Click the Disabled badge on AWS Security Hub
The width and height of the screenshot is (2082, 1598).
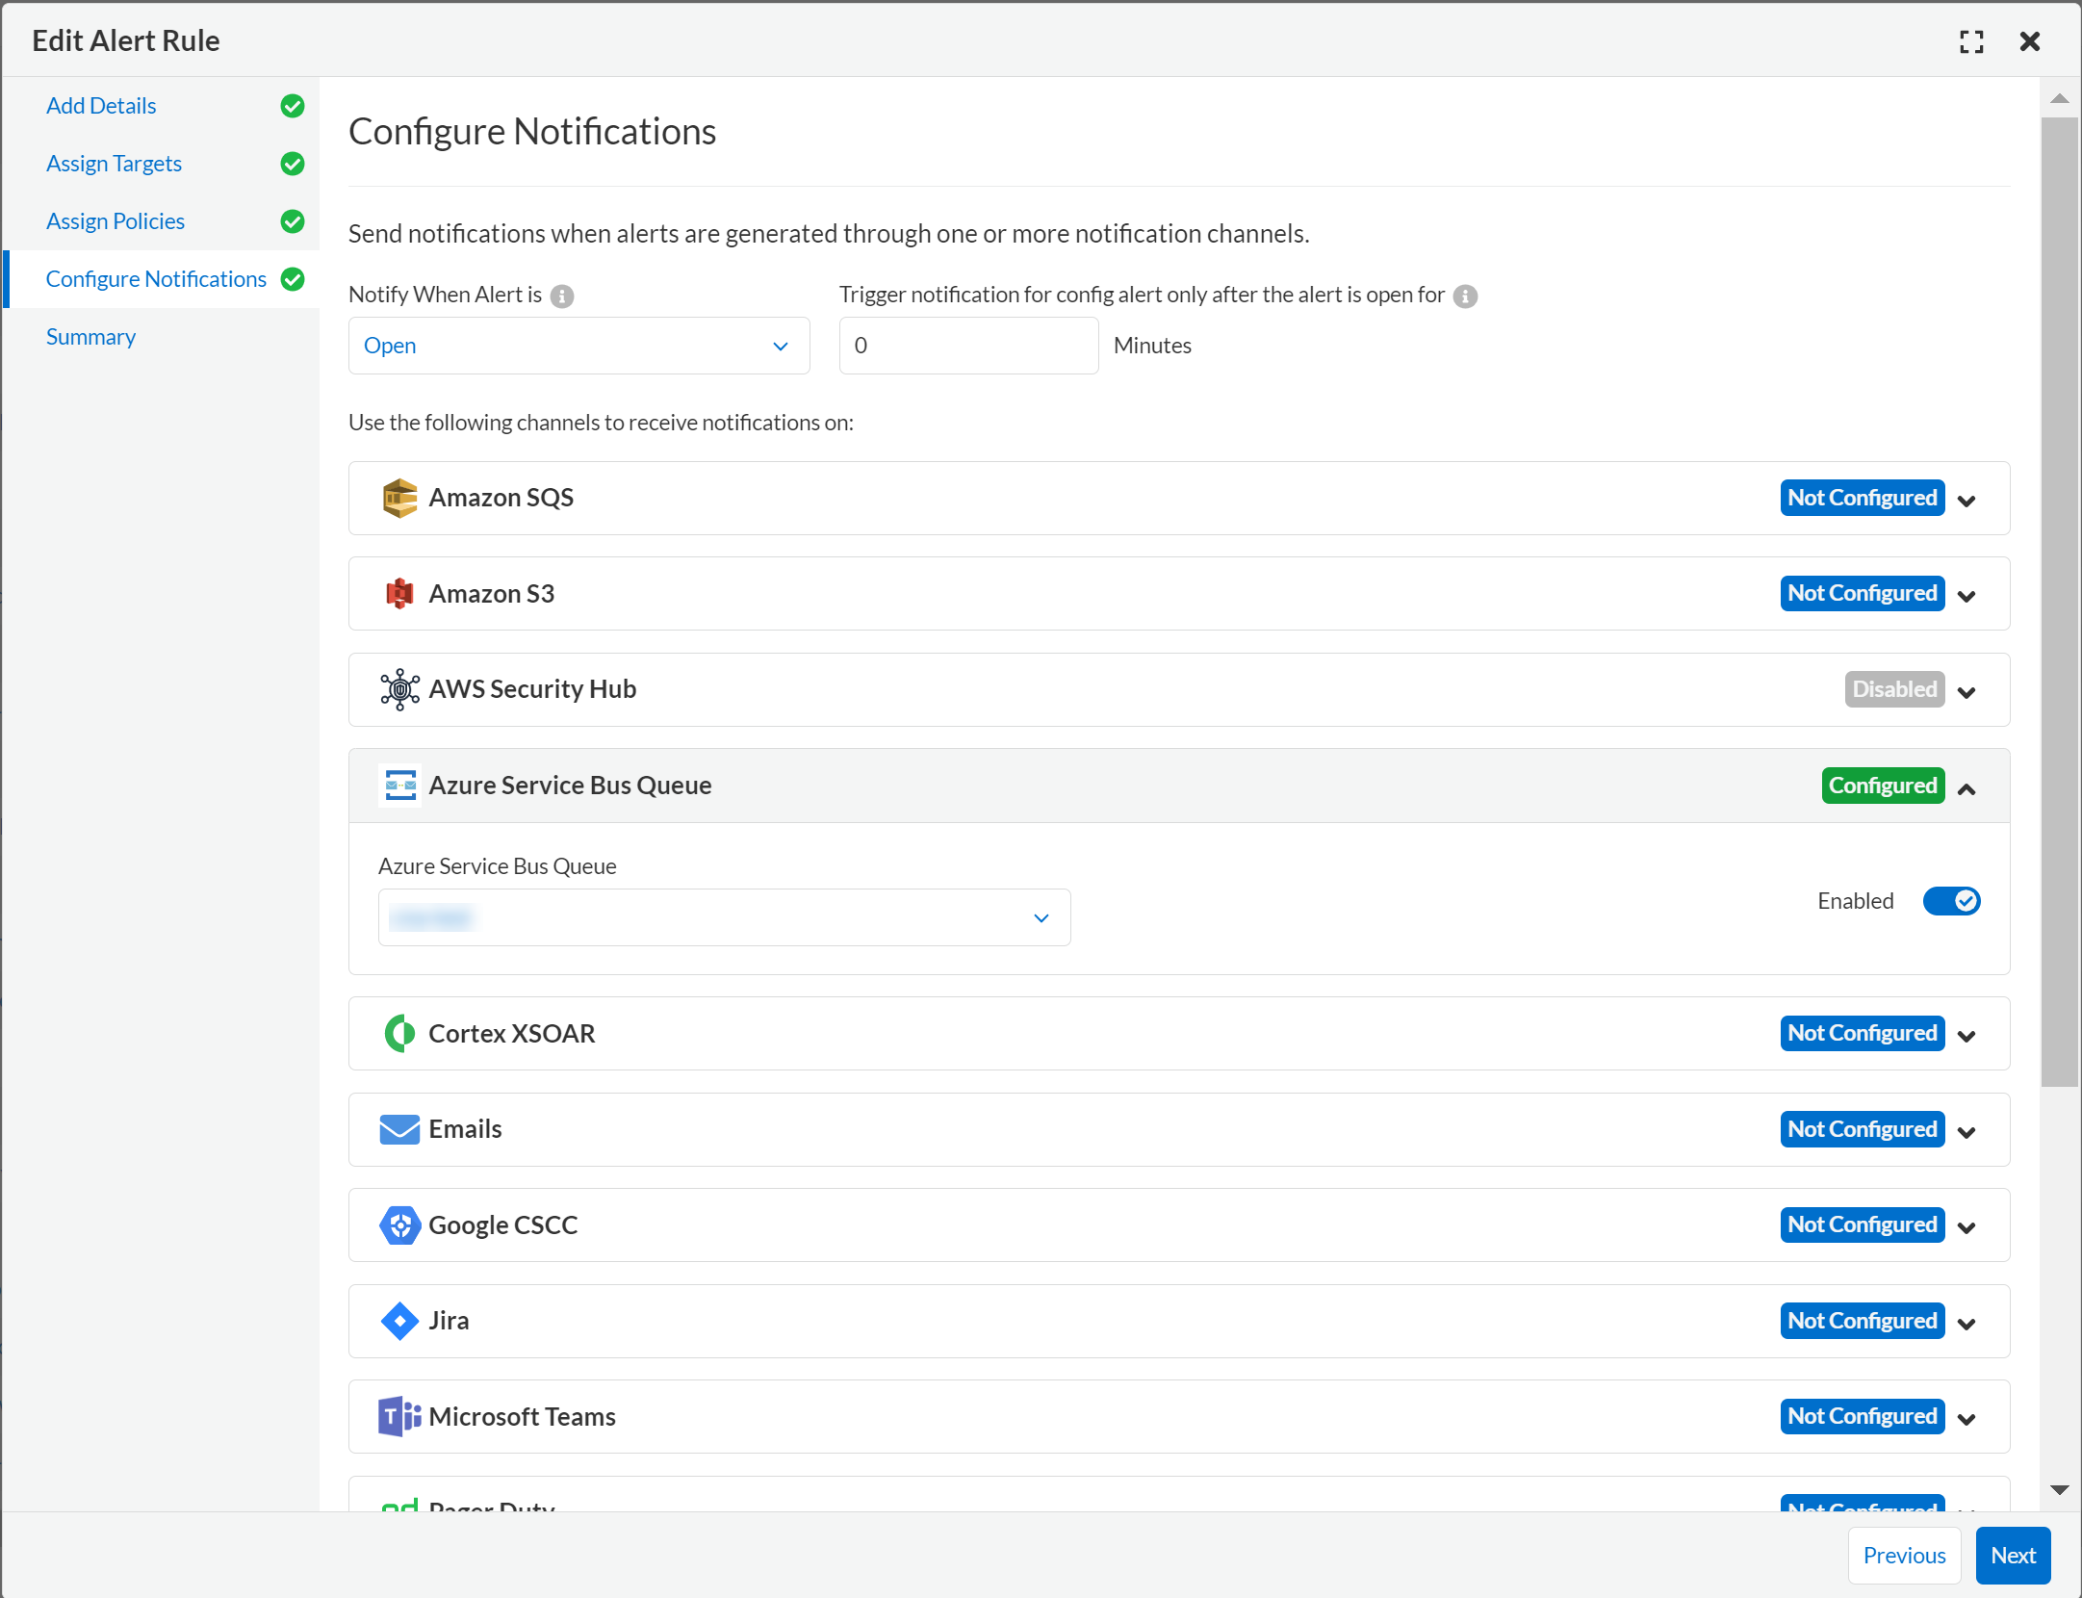click(1894, 689)
